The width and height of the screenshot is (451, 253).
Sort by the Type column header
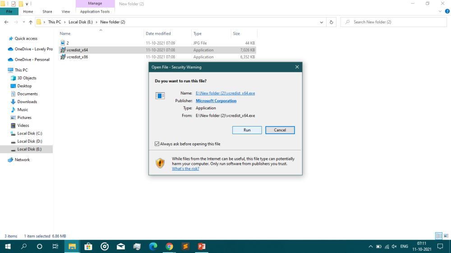198,34
